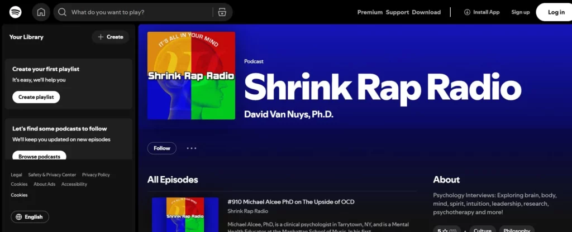Open episode #910 Michael Alcee on OCD

290,202
